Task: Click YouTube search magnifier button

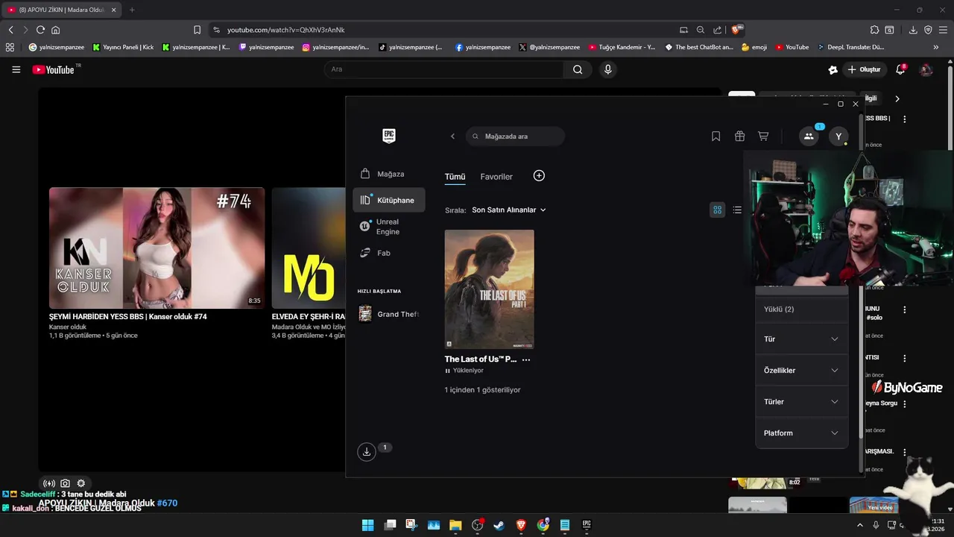Action: [578, 69]
